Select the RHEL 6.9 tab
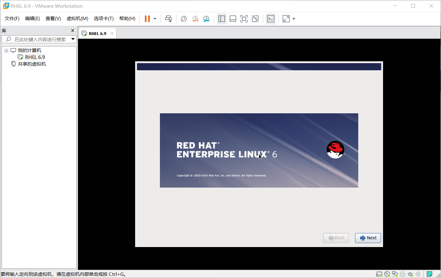The image size is (441, 278). click(x=97, y=33)
